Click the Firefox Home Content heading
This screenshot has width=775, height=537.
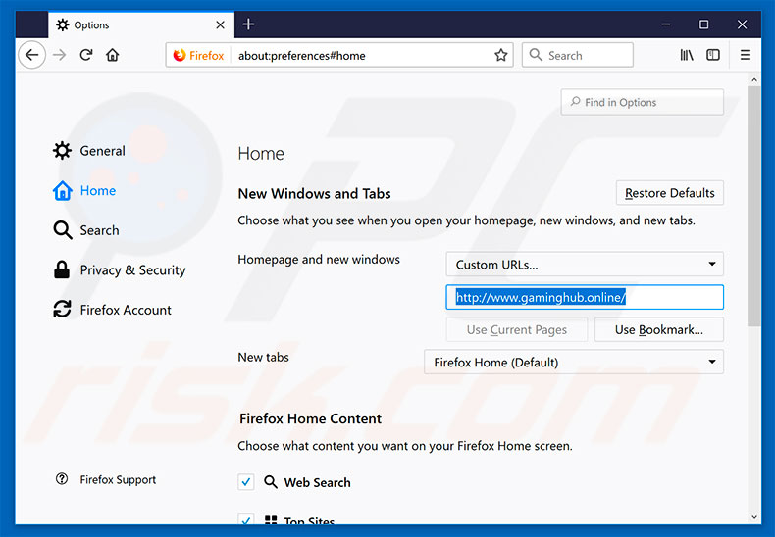click(x=310, y=418)
